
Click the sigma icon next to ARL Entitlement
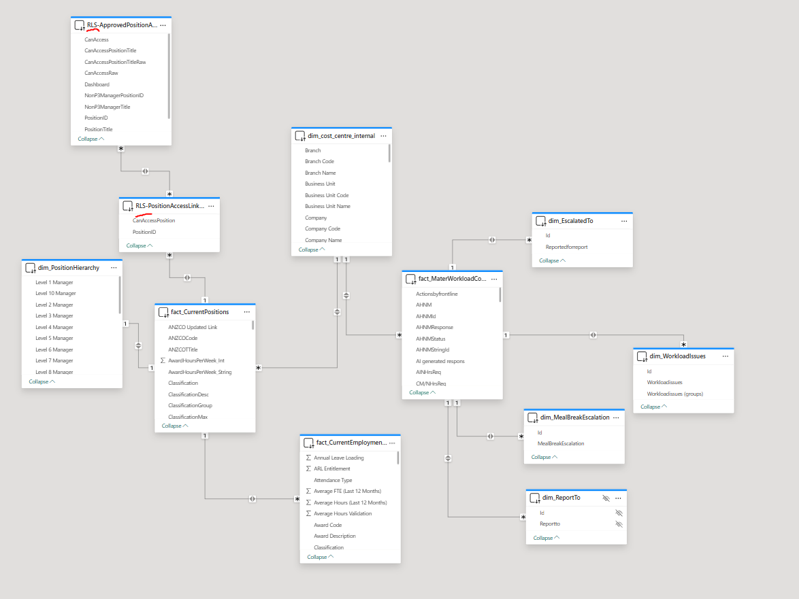(308, 468)
